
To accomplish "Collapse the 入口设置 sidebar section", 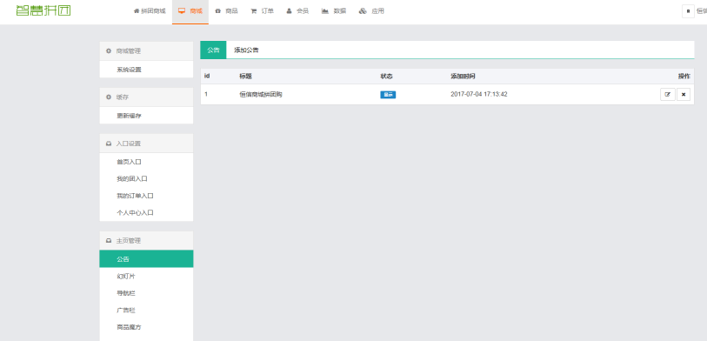I will [x=146, y=144].
